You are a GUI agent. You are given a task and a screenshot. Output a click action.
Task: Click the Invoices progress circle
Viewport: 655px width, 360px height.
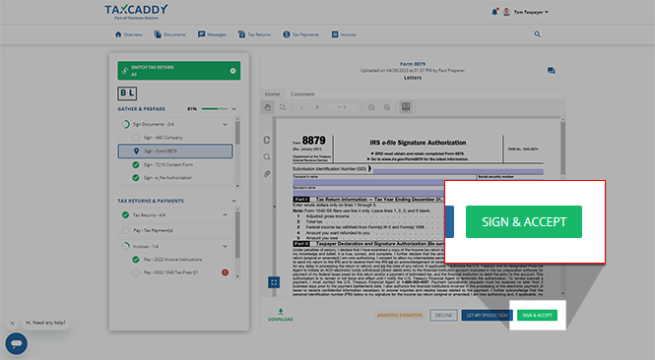coord(125,247)
